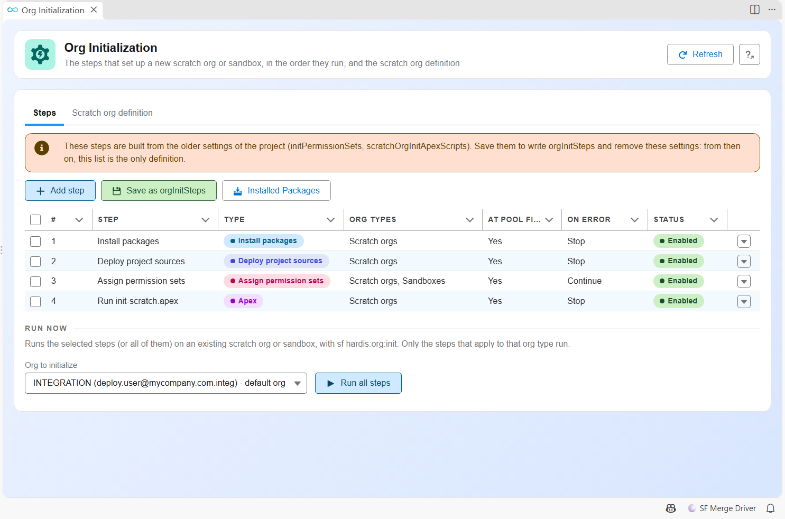The width and height of the screenshot is (785, 519).
Task: Click the Assign permission sets type badge
Action: point(277,281)
